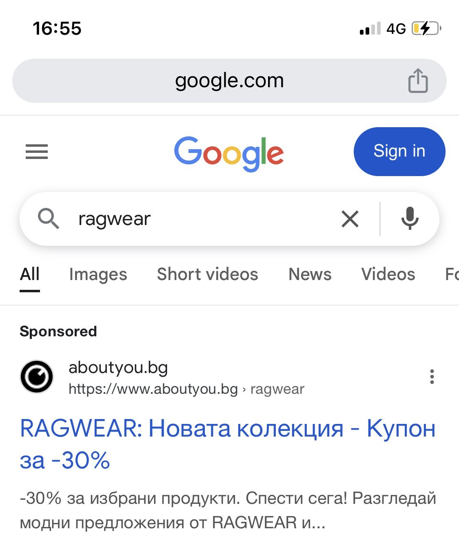Tap the 16:55 status bar clock
Viewport: 459px width, 545px height.
click(57, 29)
